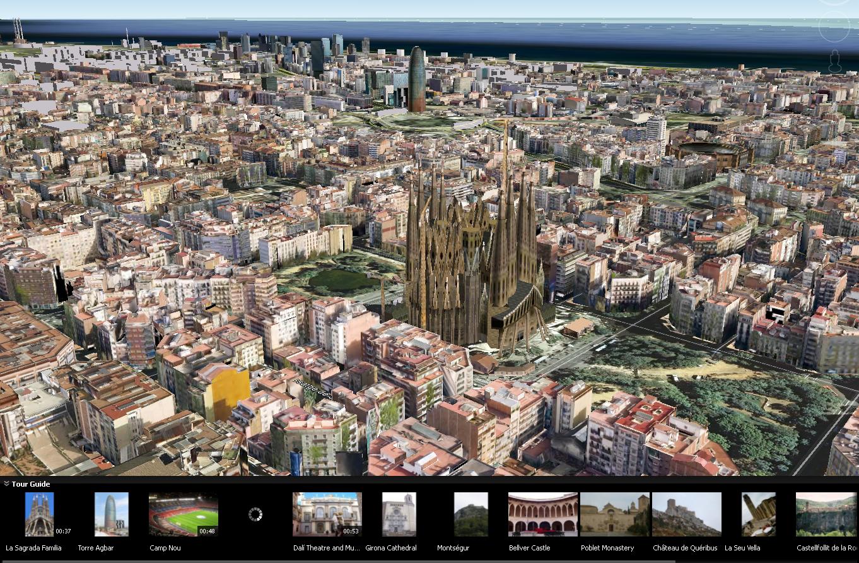Viewport: 859px width, 563px height.
Task: Click the Tour Guide title text
Action: 30,484
